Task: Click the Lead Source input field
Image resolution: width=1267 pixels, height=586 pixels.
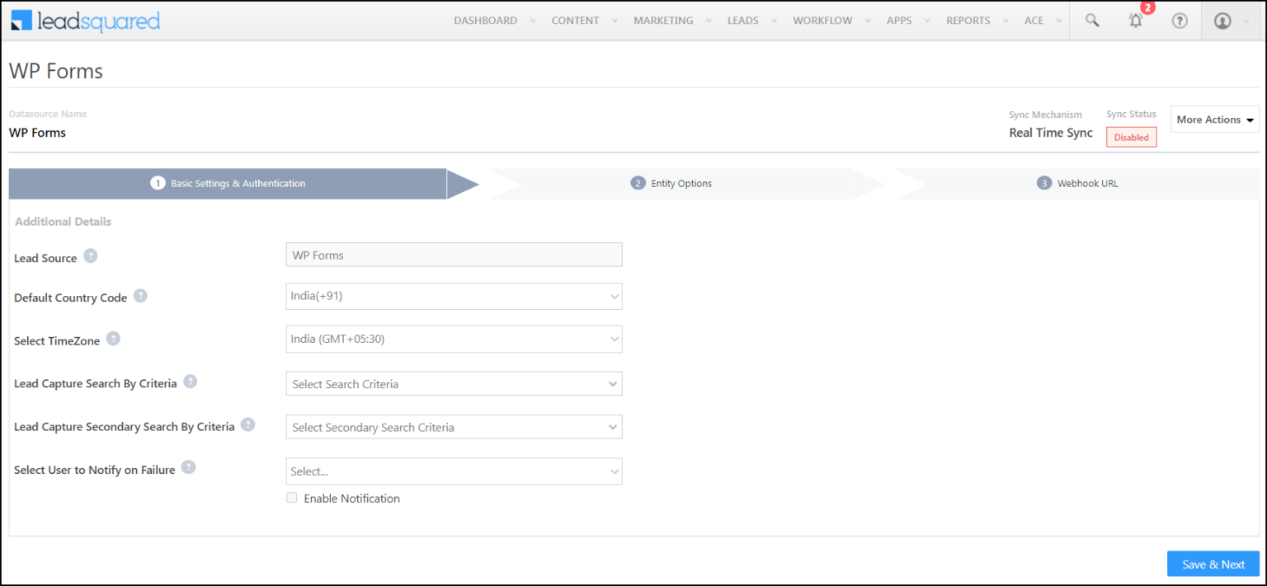Action: click(454, 255)
